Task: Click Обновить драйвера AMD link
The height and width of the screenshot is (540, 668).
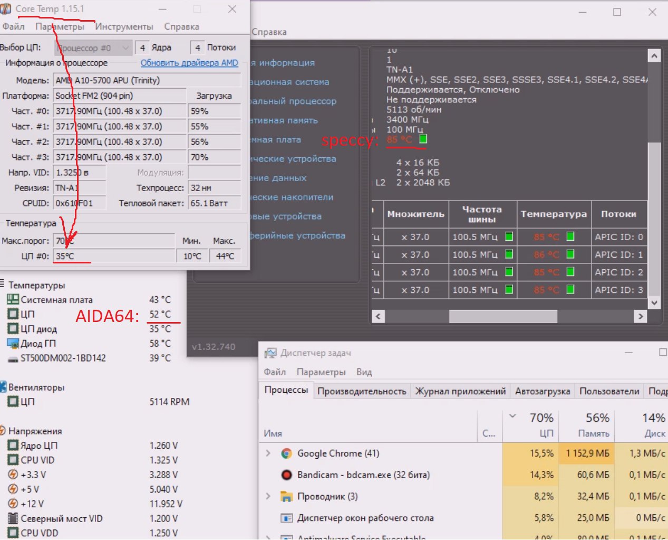Action: pos(189,63)
